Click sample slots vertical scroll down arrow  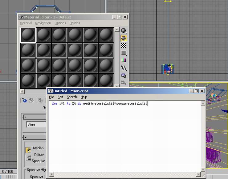[x=117, y=86]
